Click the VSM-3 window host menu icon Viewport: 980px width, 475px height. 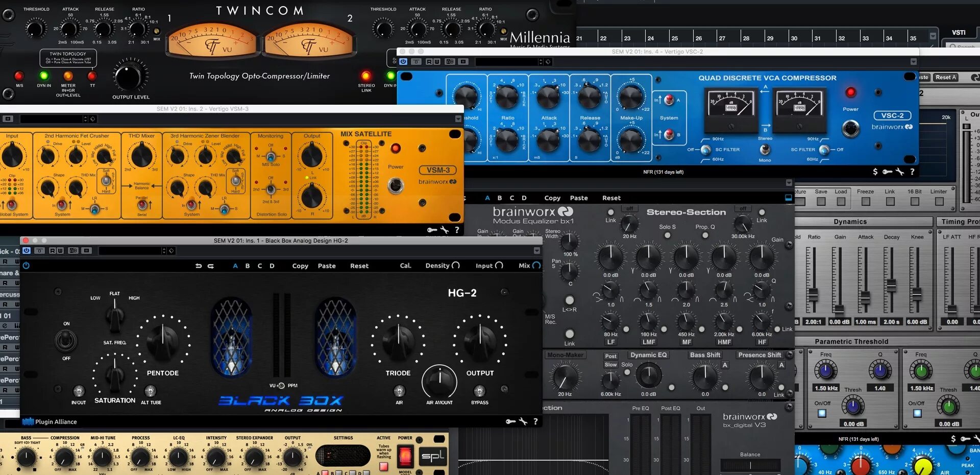(x=8, y=118)
